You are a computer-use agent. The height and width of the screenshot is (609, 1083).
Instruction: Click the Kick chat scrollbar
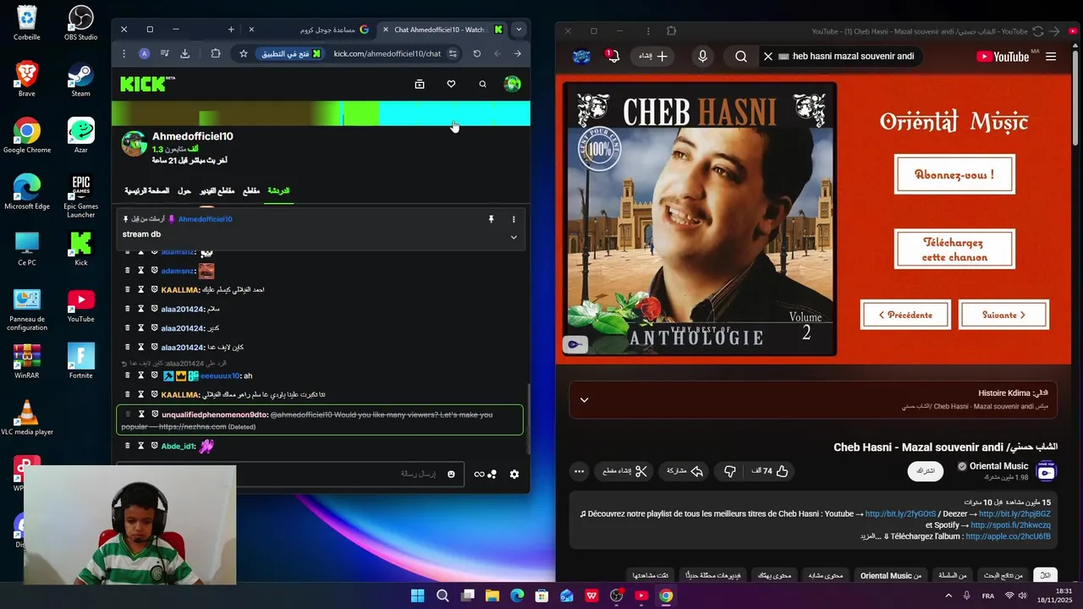click(528, 419)
